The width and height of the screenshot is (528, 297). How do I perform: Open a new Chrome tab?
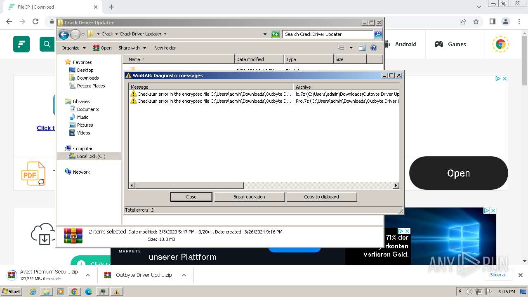point(111,7)
